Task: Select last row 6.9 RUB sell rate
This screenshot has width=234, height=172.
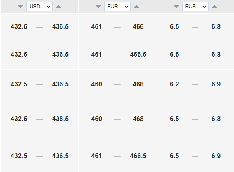Action: coord(216,156)
